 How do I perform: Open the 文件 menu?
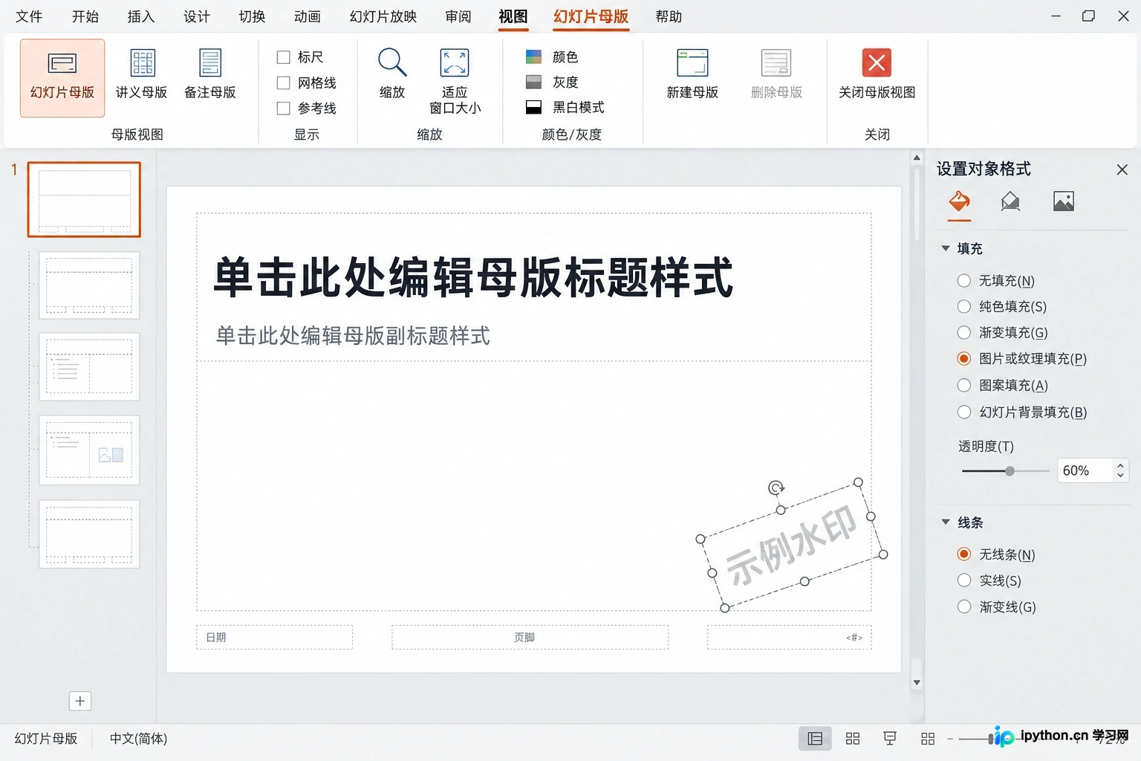(29, 16)
